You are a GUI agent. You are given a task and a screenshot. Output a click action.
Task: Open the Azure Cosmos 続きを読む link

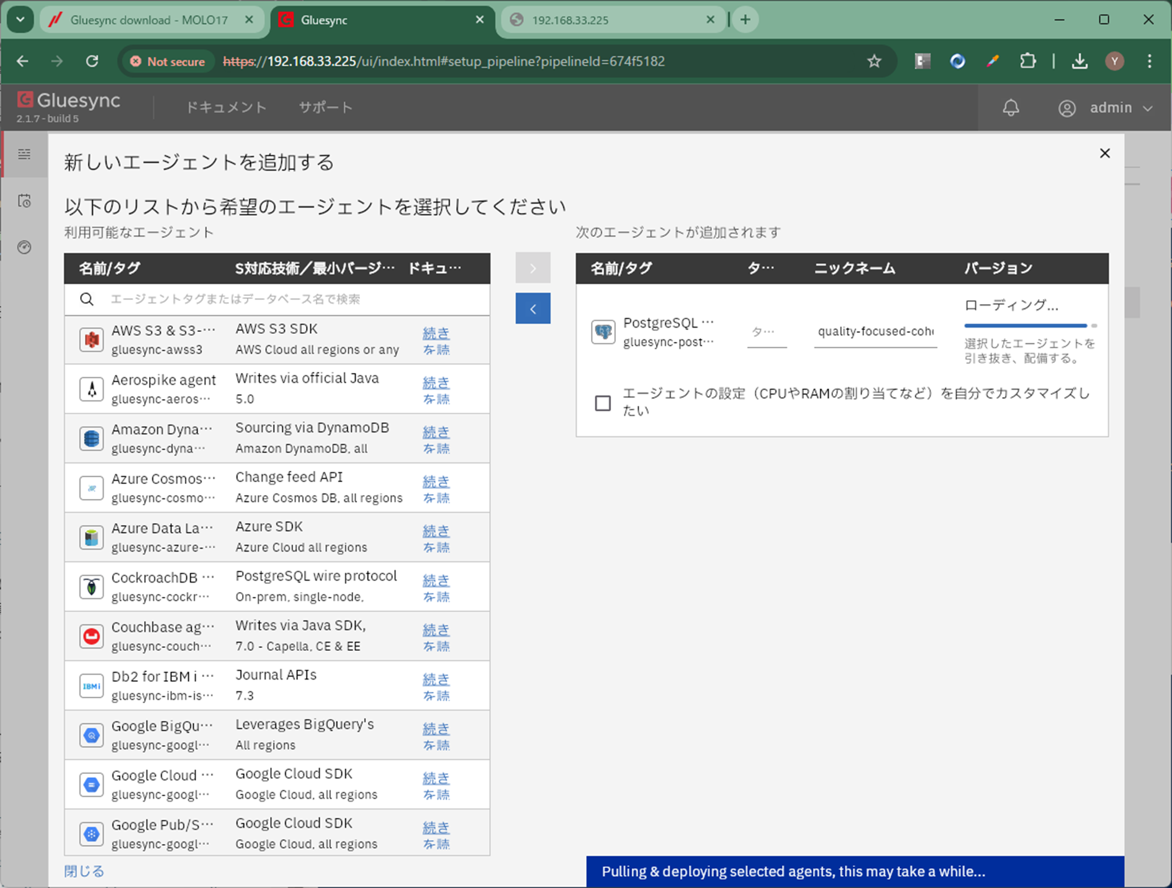436,489
